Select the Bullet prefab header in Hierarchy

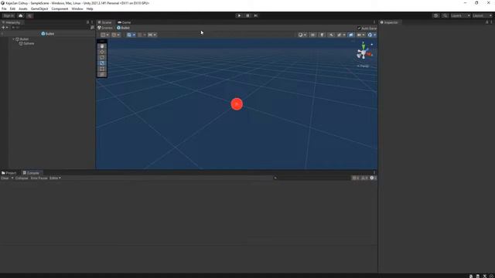pyautogui.click(x=48, y=33)
